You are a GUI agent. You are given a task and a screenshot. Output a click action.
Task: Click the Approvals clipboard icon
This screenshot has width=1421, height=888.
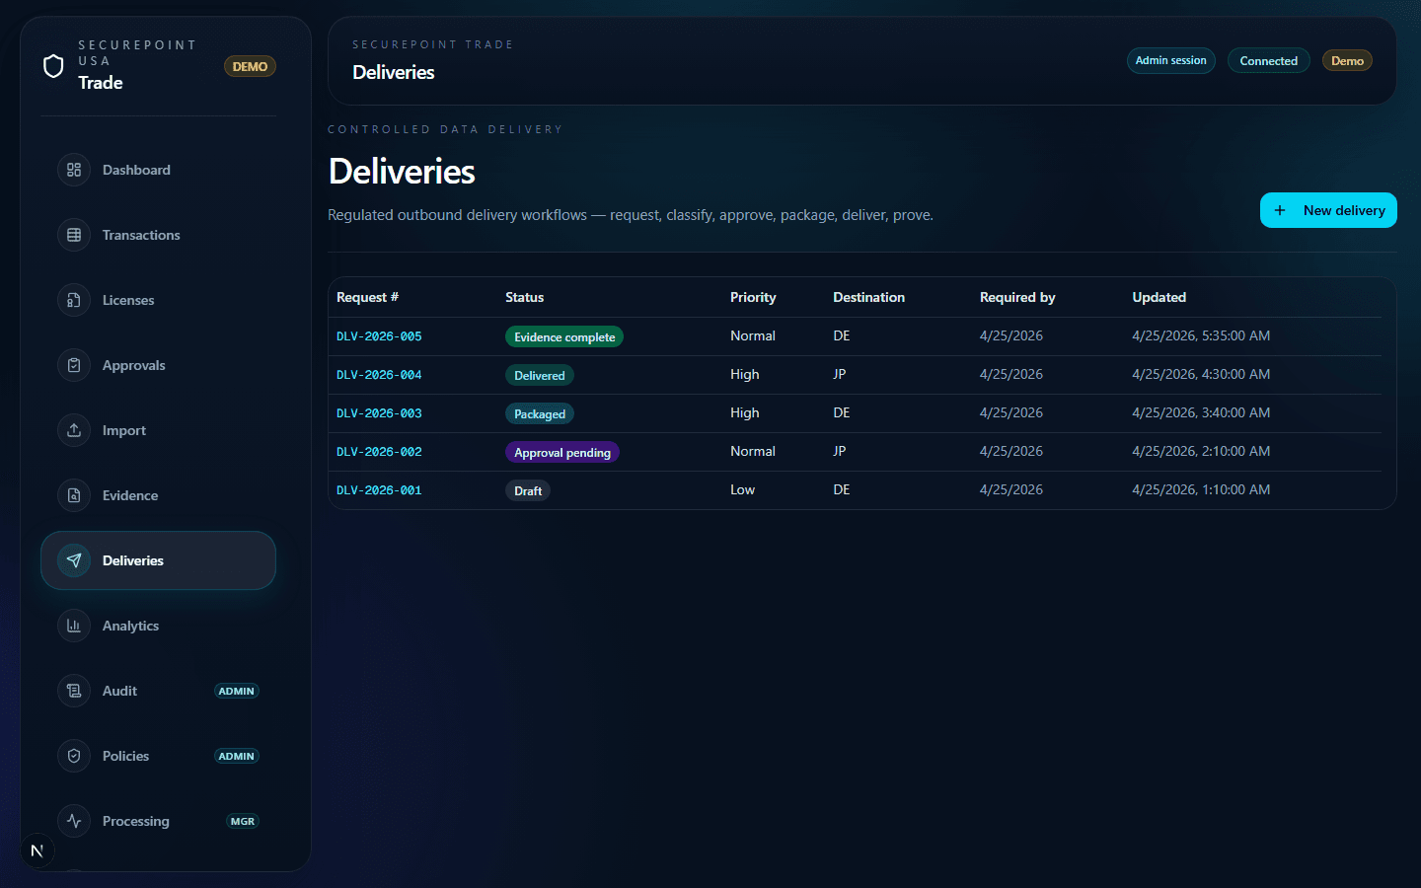click(x=74, y=365)
